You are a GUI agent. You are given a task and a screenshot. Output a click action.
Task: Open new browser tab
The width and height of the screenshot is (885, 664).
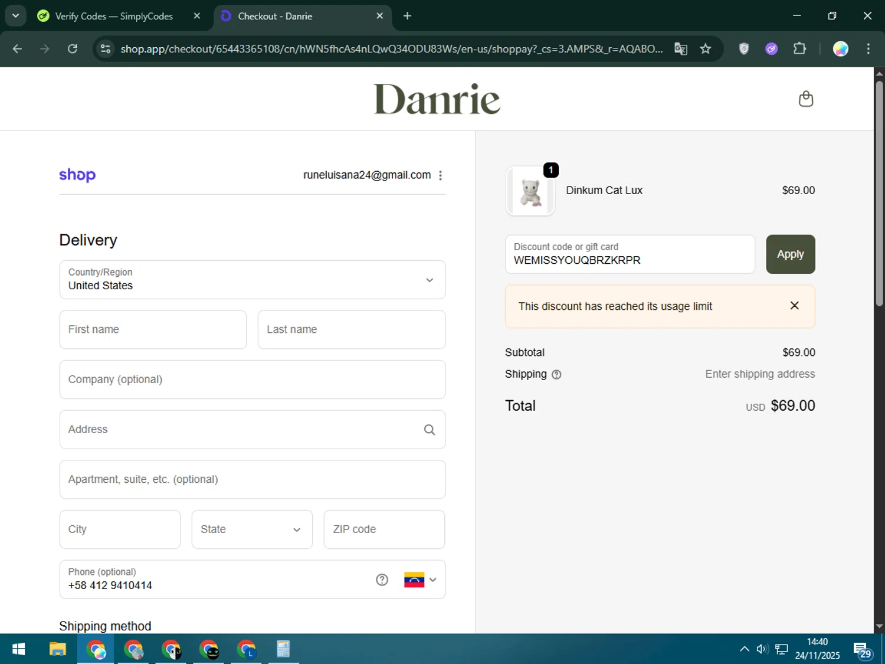pos(407,16)
